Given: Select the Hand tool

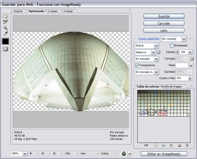Looking at the screenshot, I should pos(5,16).
